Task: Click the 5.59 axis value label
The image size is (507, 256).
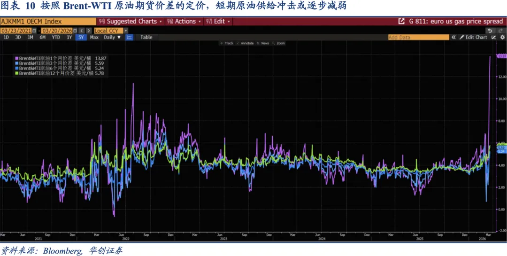Action: pos(501,148)
